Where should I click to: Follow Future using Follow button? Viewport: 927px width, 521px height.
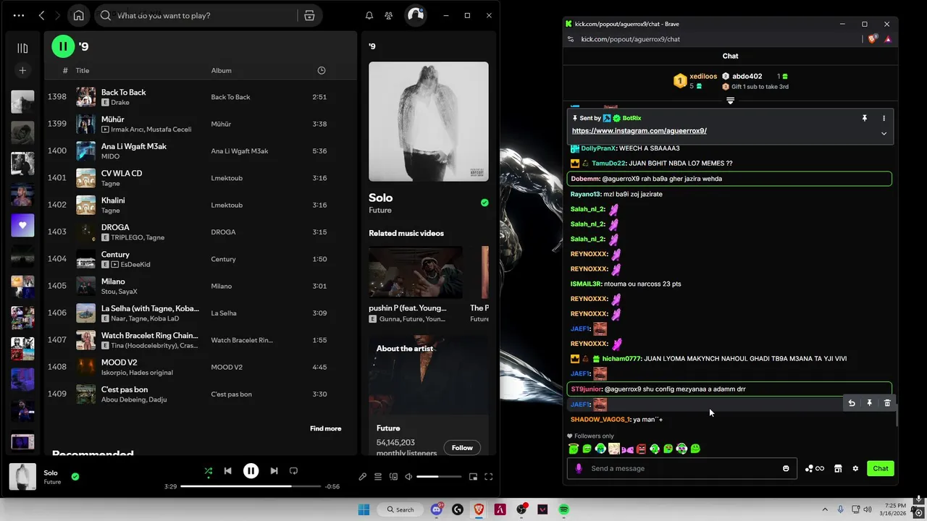point(462,448)
